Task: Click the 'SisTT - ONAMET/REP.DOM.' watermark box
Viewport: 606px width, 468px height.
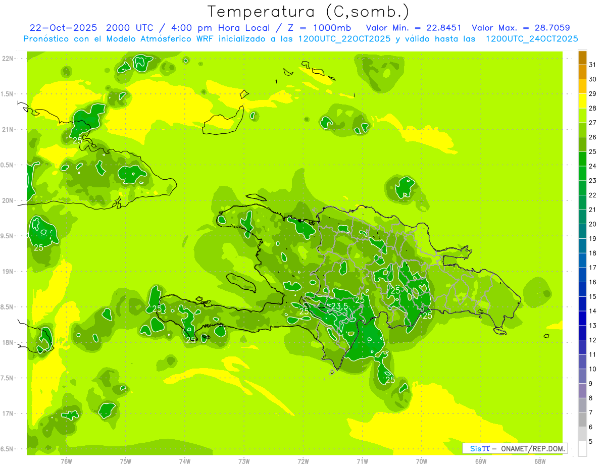Action: [515, 448]
